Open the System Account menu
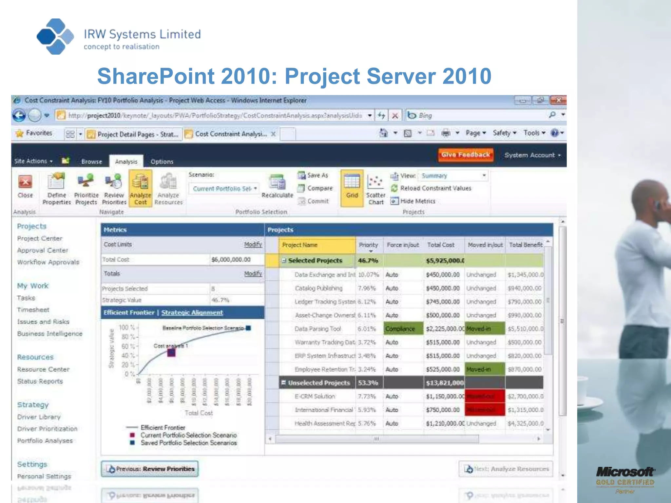The width and height of the screenshot is (671, 503). [532, 155]
